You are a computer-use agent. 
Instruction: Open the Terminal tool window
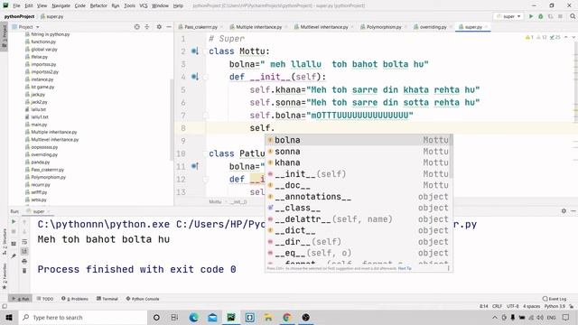click(x=107, y=299)
